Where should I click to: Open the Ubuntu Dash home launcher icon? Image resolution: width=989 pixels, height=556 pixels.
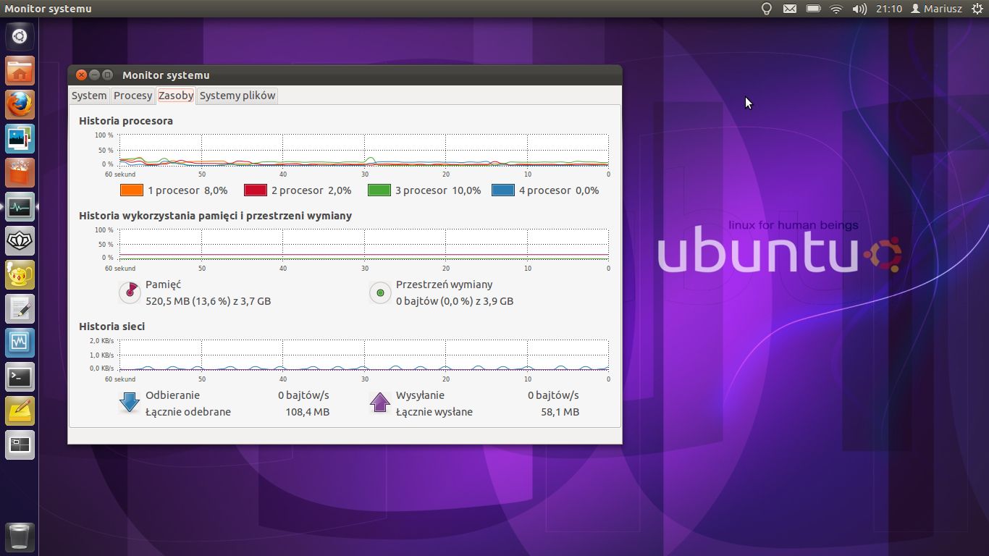point(20,36)
